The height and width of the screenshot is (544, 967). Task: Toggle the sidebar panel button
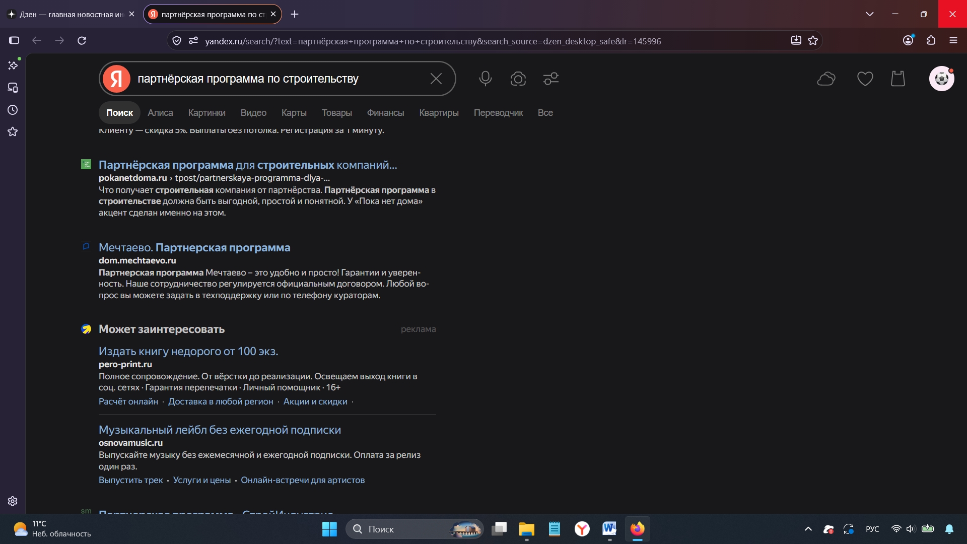(x=14, y=40)
